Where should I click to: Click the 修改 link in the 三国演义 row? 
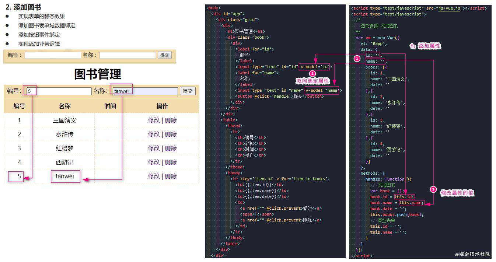154,120
